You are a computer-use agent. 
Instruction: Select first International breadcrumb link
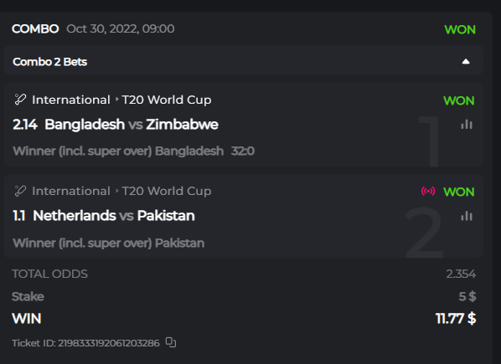(71, 100)
